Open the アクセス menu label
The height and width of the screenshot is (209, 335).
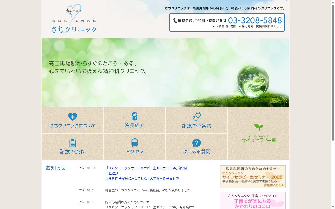coord(135,152)
